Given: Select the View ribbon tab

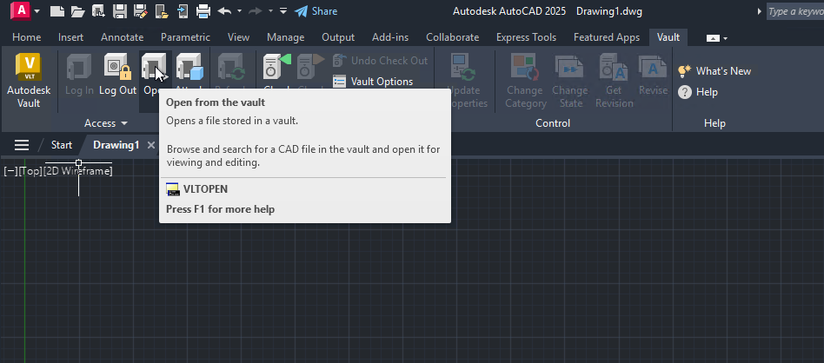Looking at the screenshot, I should point(238,37).
